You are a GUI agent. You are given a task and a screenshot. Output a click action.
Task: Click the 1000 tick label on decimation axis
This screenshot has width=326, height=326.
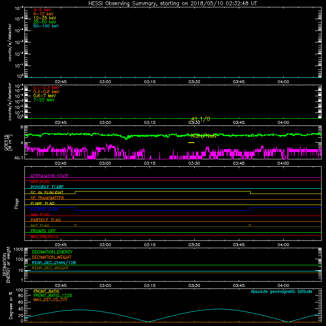pos(18,249)
